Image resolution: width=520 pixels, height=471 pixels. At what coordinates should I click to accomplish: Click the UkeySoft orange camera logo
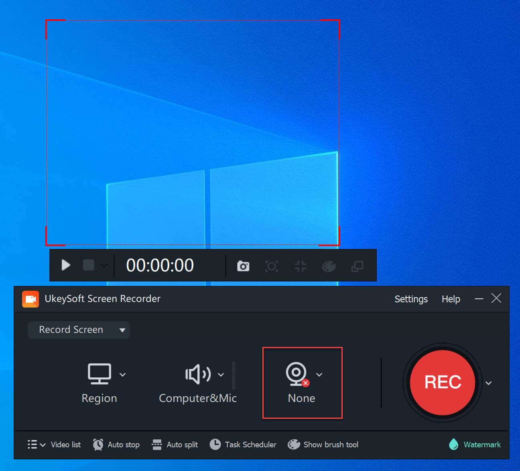30,299
